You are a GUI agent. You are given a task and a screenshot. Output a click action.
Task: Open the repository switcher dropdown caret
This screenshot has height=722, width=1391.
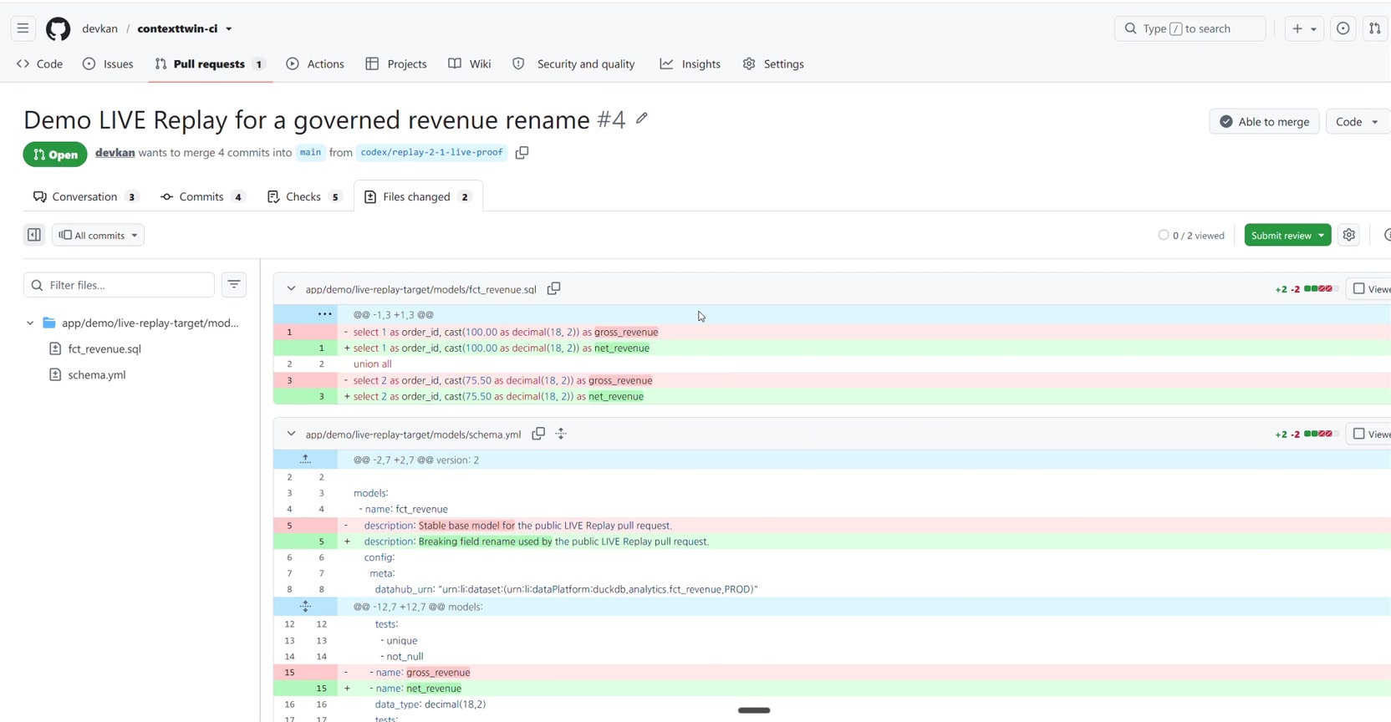[229, 28]
